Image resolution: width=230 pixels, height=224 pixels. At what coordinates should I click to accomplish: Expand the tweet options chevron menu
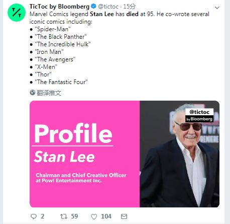217,8
